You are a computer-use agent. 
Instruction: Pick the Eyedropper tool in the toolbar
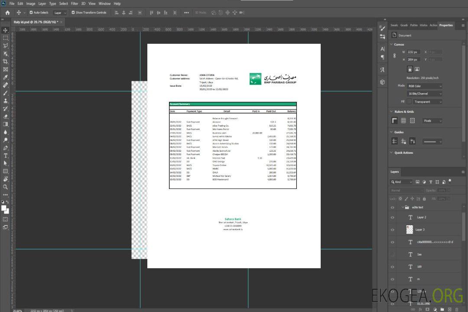pos(6,77)
